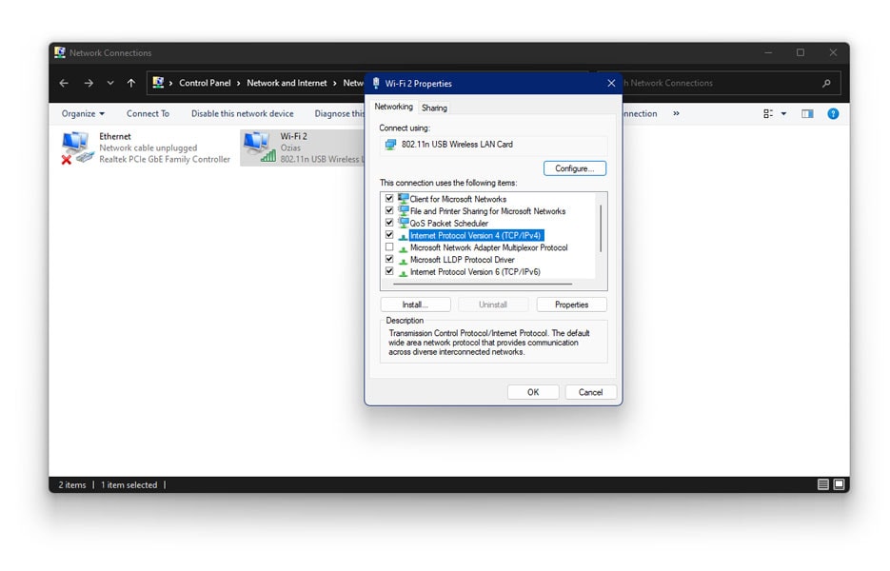
Task: Click the Wi-Fi 2 Properties title icon
Action: [376, 84]
